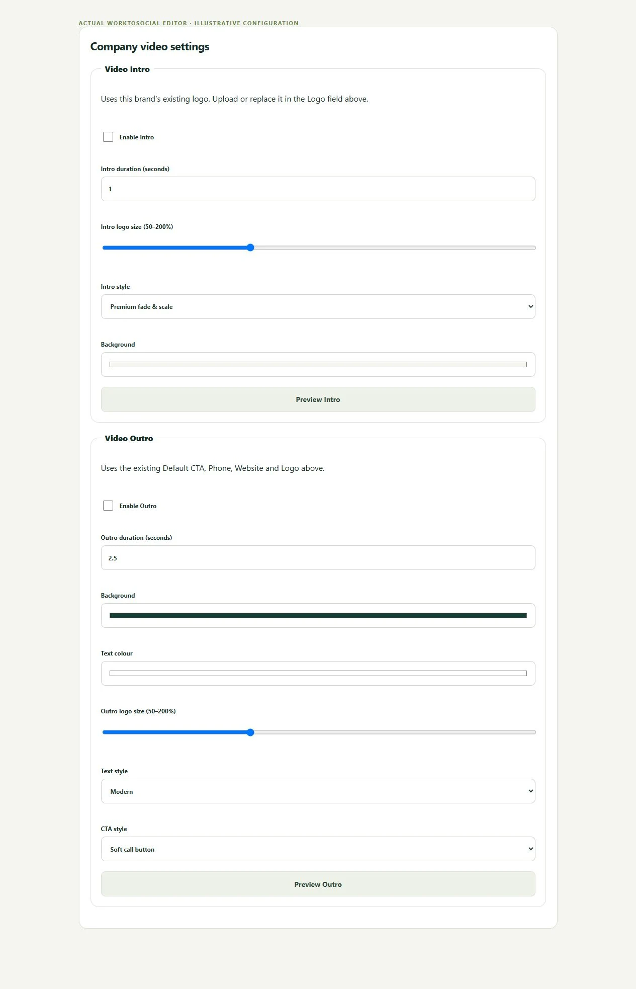Click the 'Text colour' label
Screen dimensions: 636x989
tap(117, 653)
